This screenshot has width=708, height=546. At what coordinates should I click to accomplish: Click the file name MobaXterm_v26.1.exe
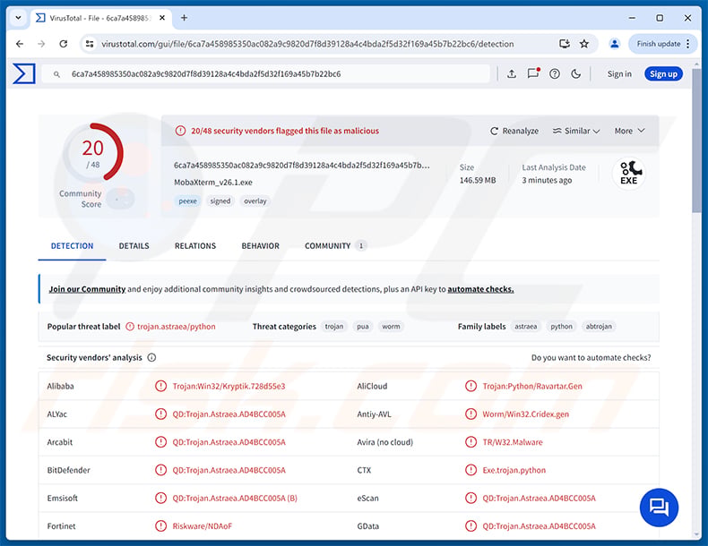tap(213, 183)
